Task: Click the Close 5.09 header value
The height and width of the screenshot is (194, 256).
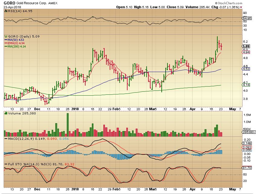Action: click(175, 7)
